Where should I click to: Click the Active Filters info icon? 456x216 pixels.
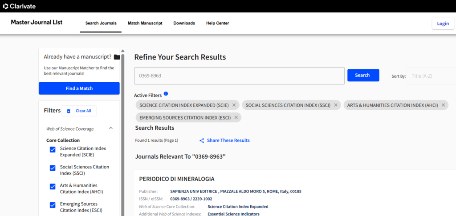point(166,94)
